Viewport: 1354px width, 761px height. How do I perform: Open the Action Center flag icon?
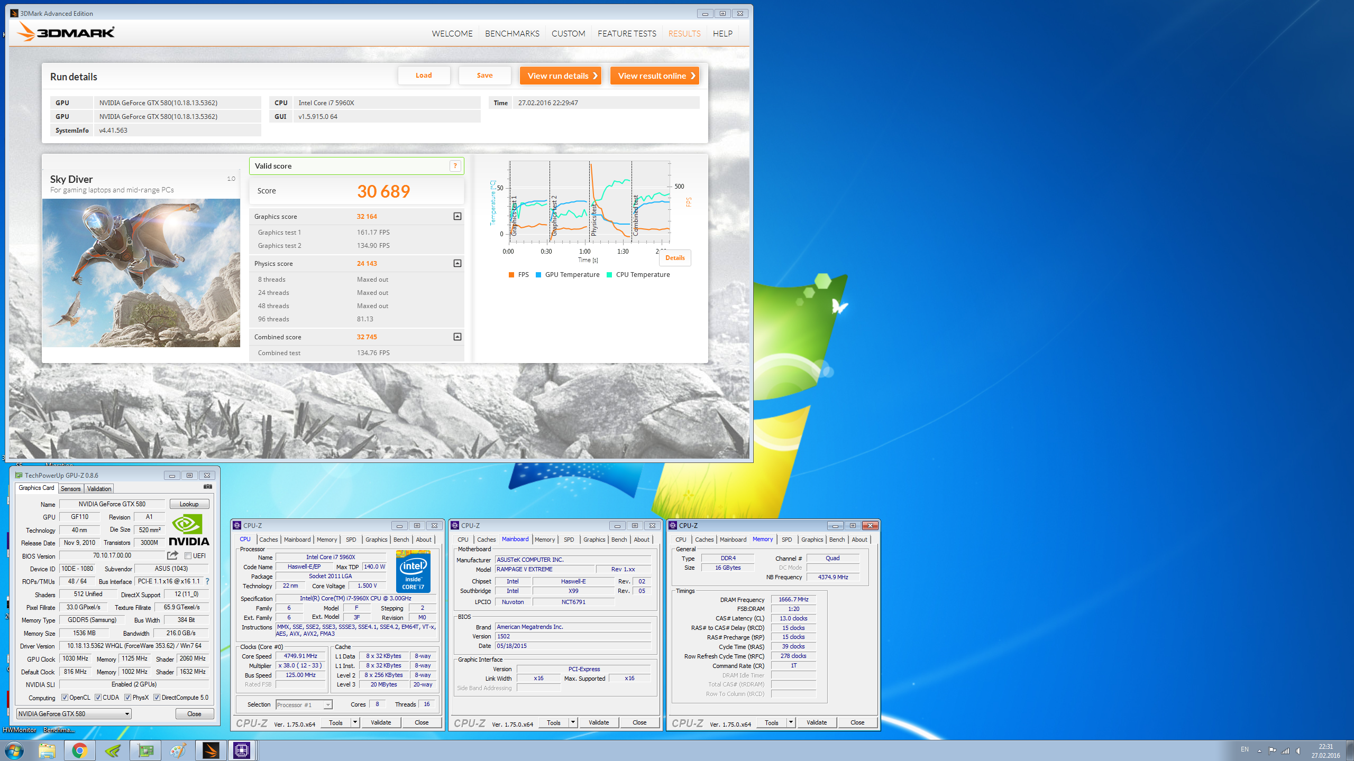click(x=1272, y=751)
